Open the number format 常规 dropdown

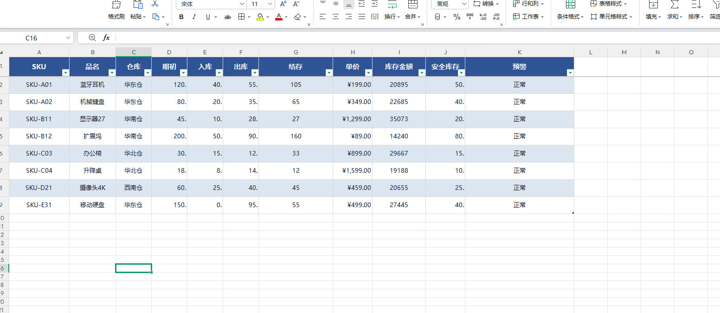coord(465,4)
